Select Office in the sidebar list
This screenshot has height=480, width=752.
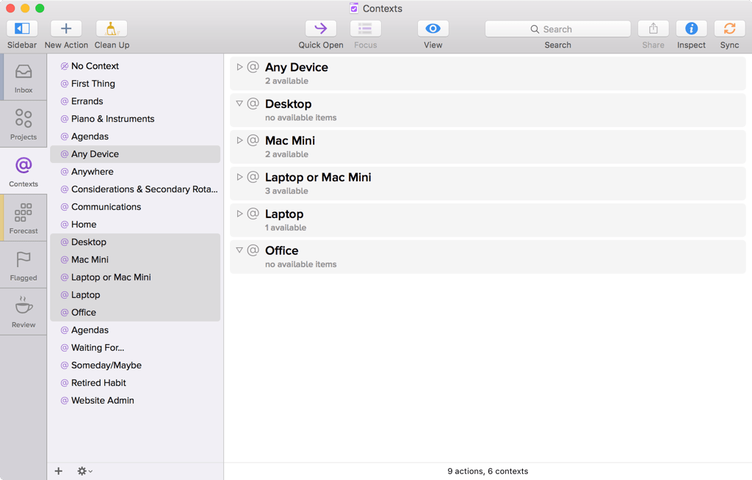[135, 313]
